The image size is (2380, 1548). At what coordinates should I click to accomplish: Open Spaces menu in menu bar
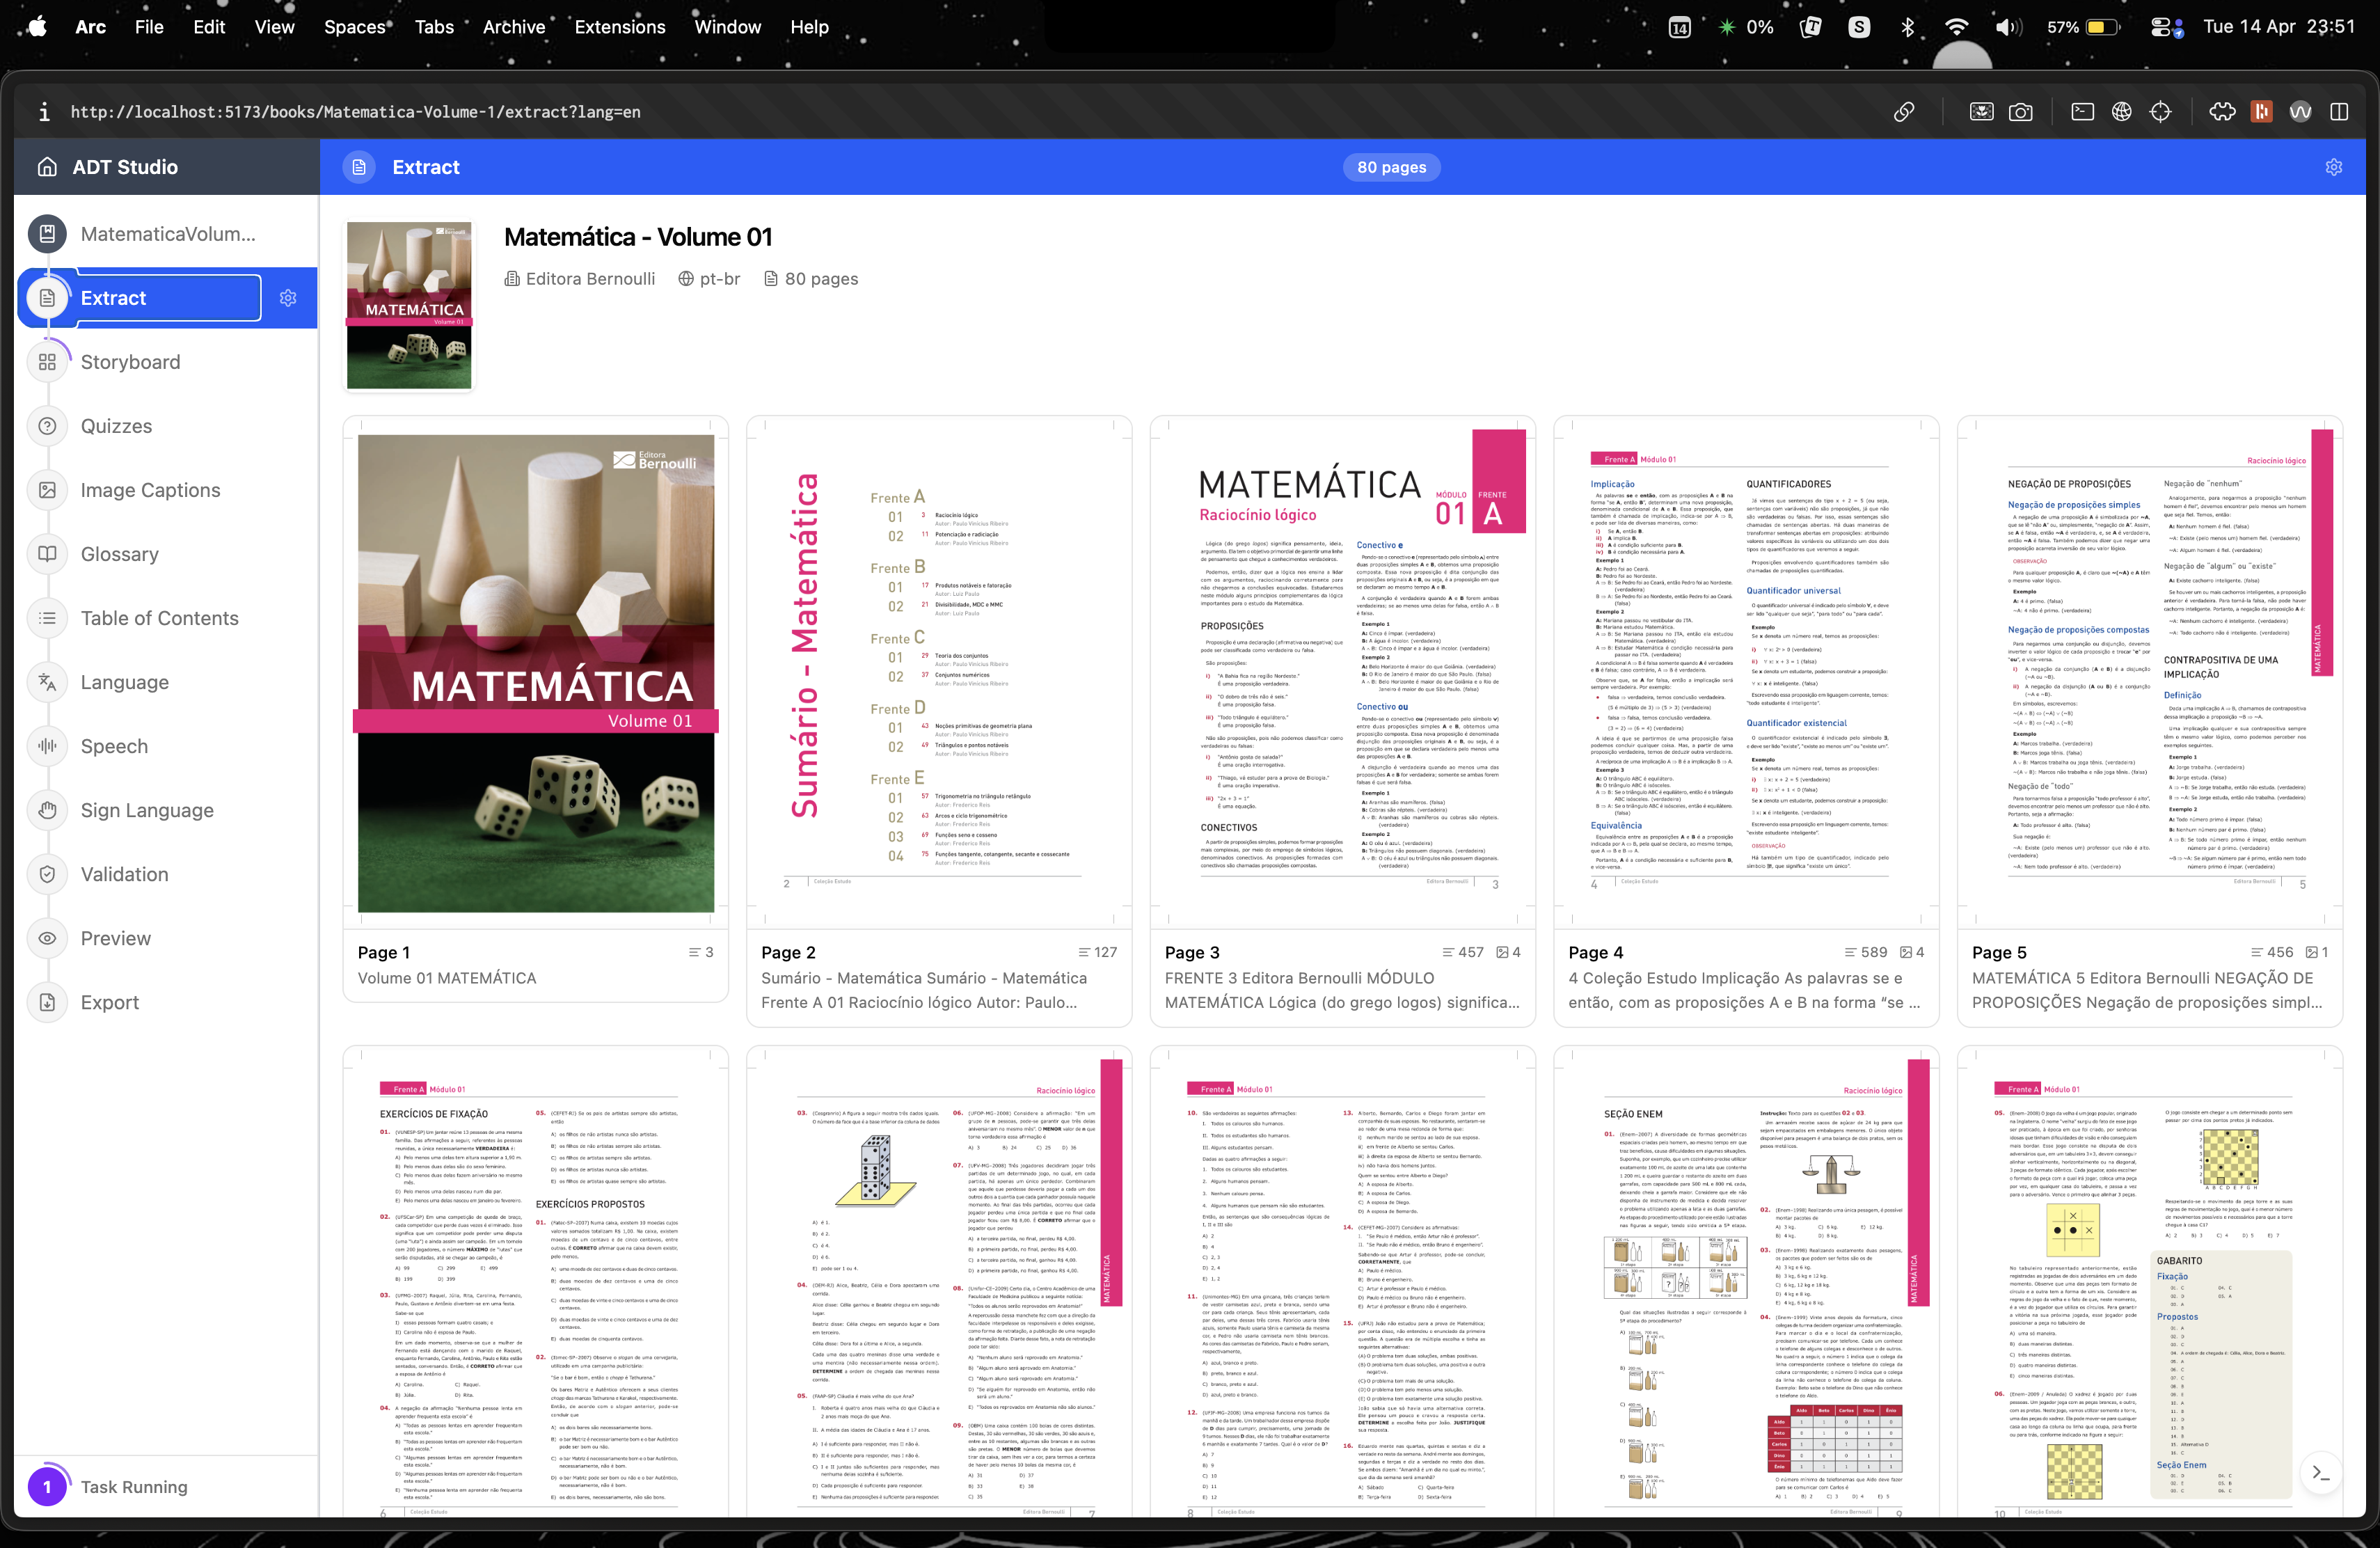(x=354, y=27)
